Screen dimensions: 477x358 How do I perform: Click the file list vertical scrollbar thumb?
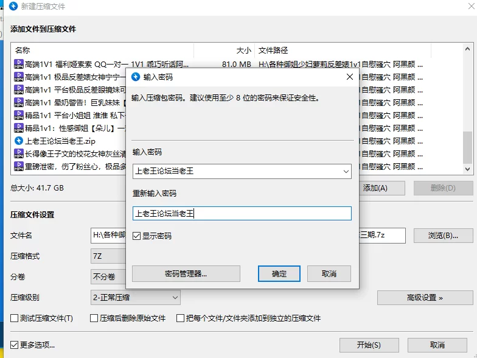pos(467,147)
